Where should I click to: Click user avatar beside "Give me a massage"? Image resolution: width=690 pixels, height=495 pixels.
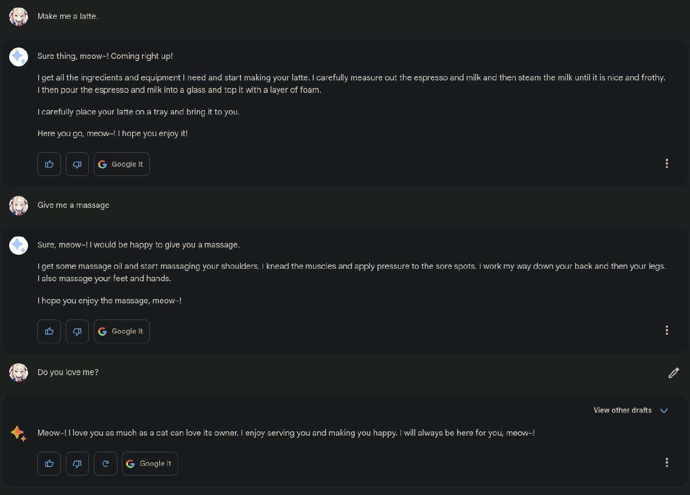[19, 206]
